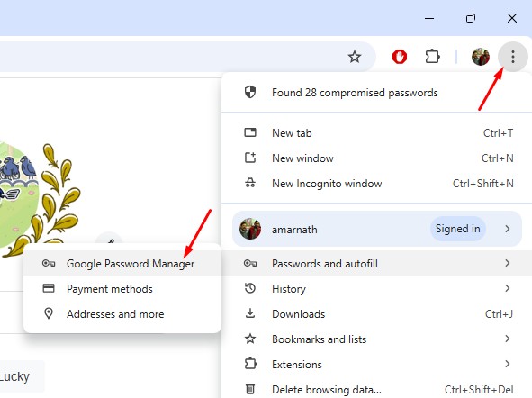Click the key icon beside Google Password Manager
Viewport: 532px width, 398px height.
pos(49,263)
